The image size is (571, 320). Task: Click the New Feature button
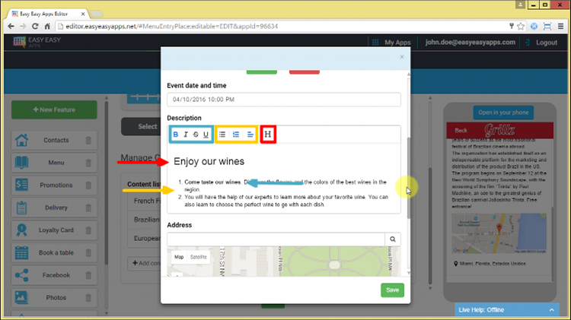tap(54, 109)
